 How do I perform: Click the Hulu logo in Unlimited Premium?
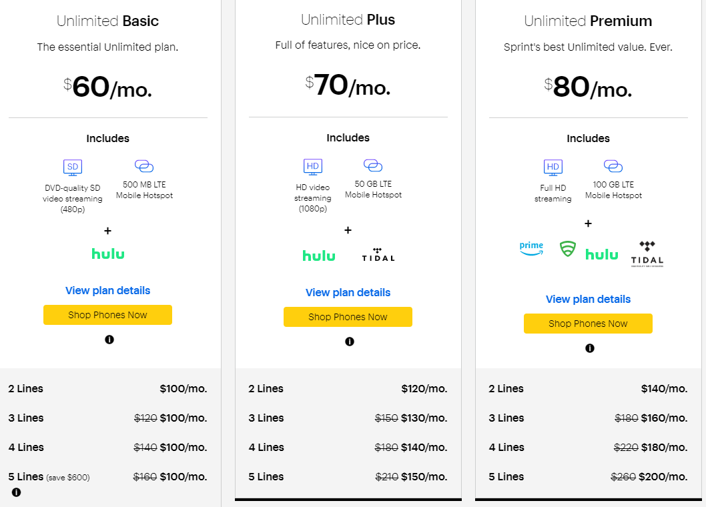(602, 254)
